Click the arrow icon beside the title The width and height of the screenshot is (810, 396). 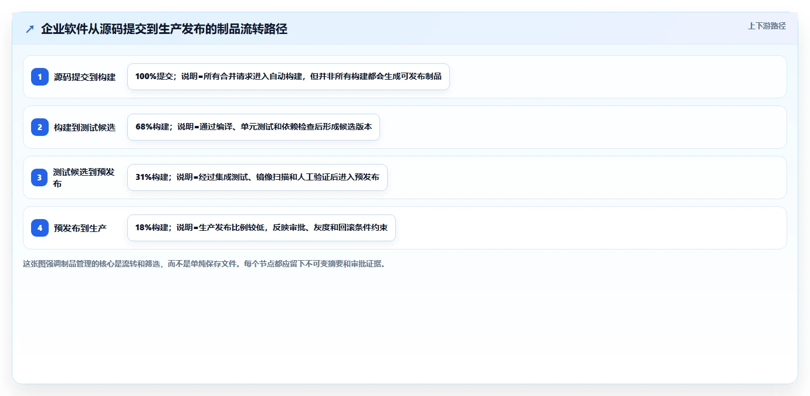tap(30, 29)
